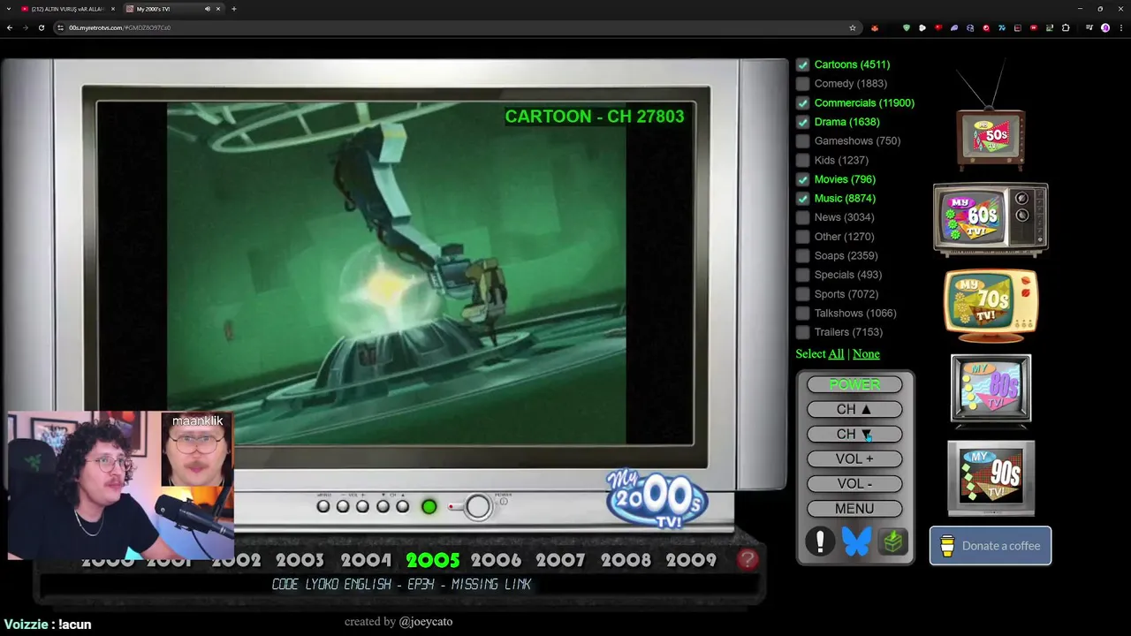Uncheck the Cartoons category checkbox
Image resolution: width=1131 pixels, height=636 pixels.
[x=802, y=64]
